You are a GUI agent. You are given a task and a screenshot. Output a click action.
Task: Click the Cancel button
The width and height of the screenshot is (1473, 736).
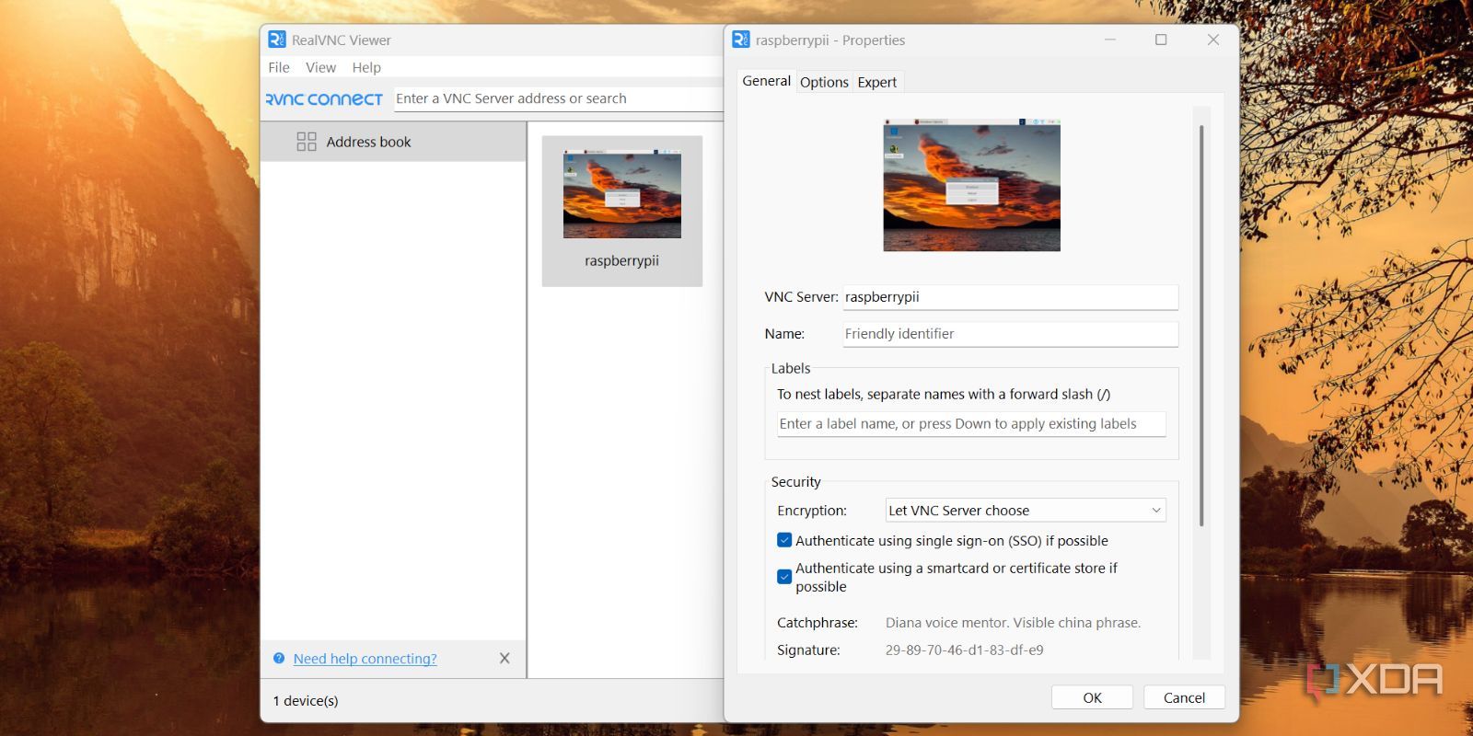[x=1184, y=697]
